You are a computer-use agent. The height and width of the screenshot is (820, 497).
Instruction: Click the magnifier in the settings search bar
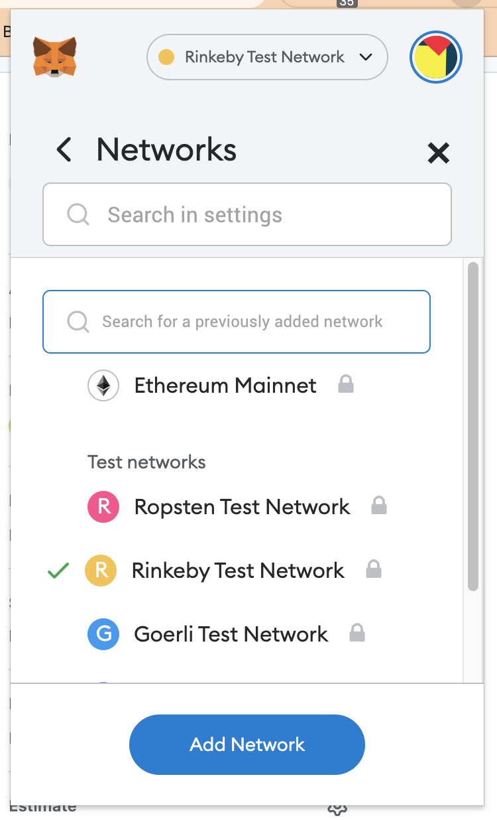[78, 214]
